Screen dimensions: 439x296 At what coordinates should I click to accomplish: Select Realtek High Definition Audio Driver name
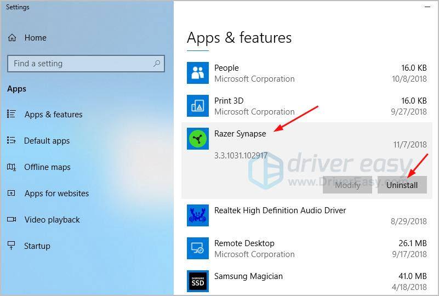pyautogui.click(x=280, y=210)
